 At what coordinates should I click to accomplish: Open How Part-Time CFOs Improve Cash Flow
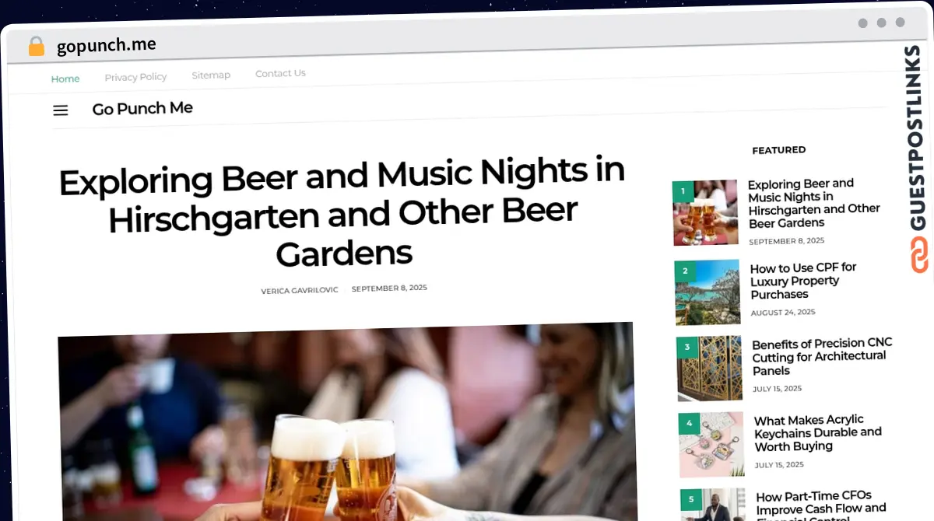(x=821, y=504)
